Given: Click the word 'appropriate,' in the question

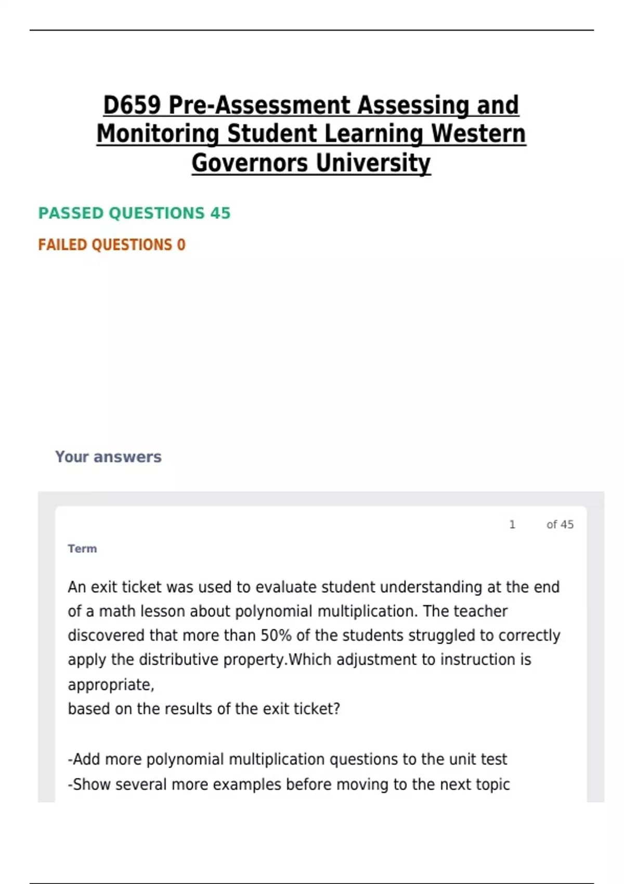Looking at the screenshot, I should (x=111, y=684).
